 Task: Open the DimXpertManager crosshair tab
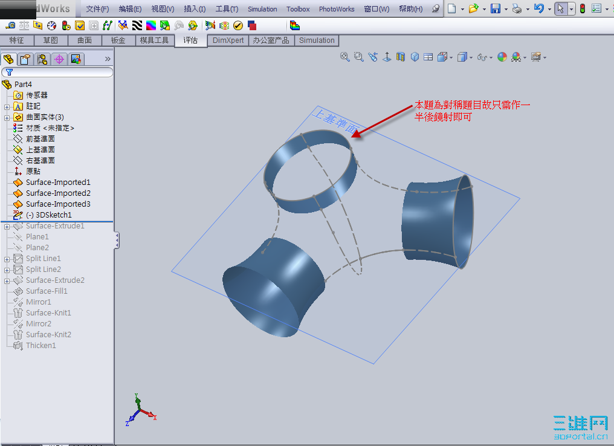tap(59, 59)
